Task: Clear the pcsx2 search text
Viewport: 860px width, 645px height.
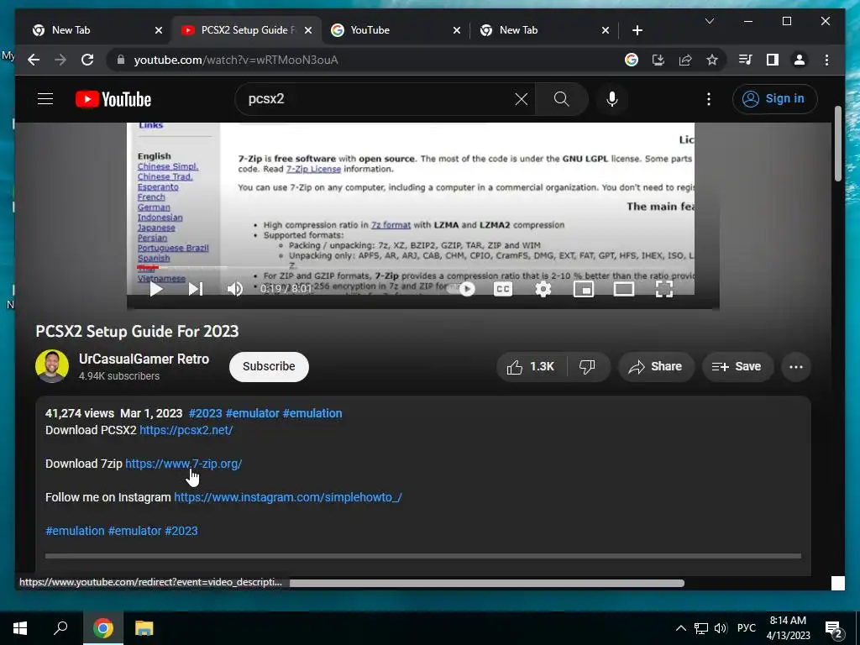Action: [x=521, y=99]
